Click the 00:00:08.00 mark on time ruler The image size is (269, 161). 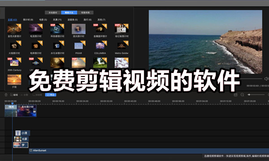35,101
